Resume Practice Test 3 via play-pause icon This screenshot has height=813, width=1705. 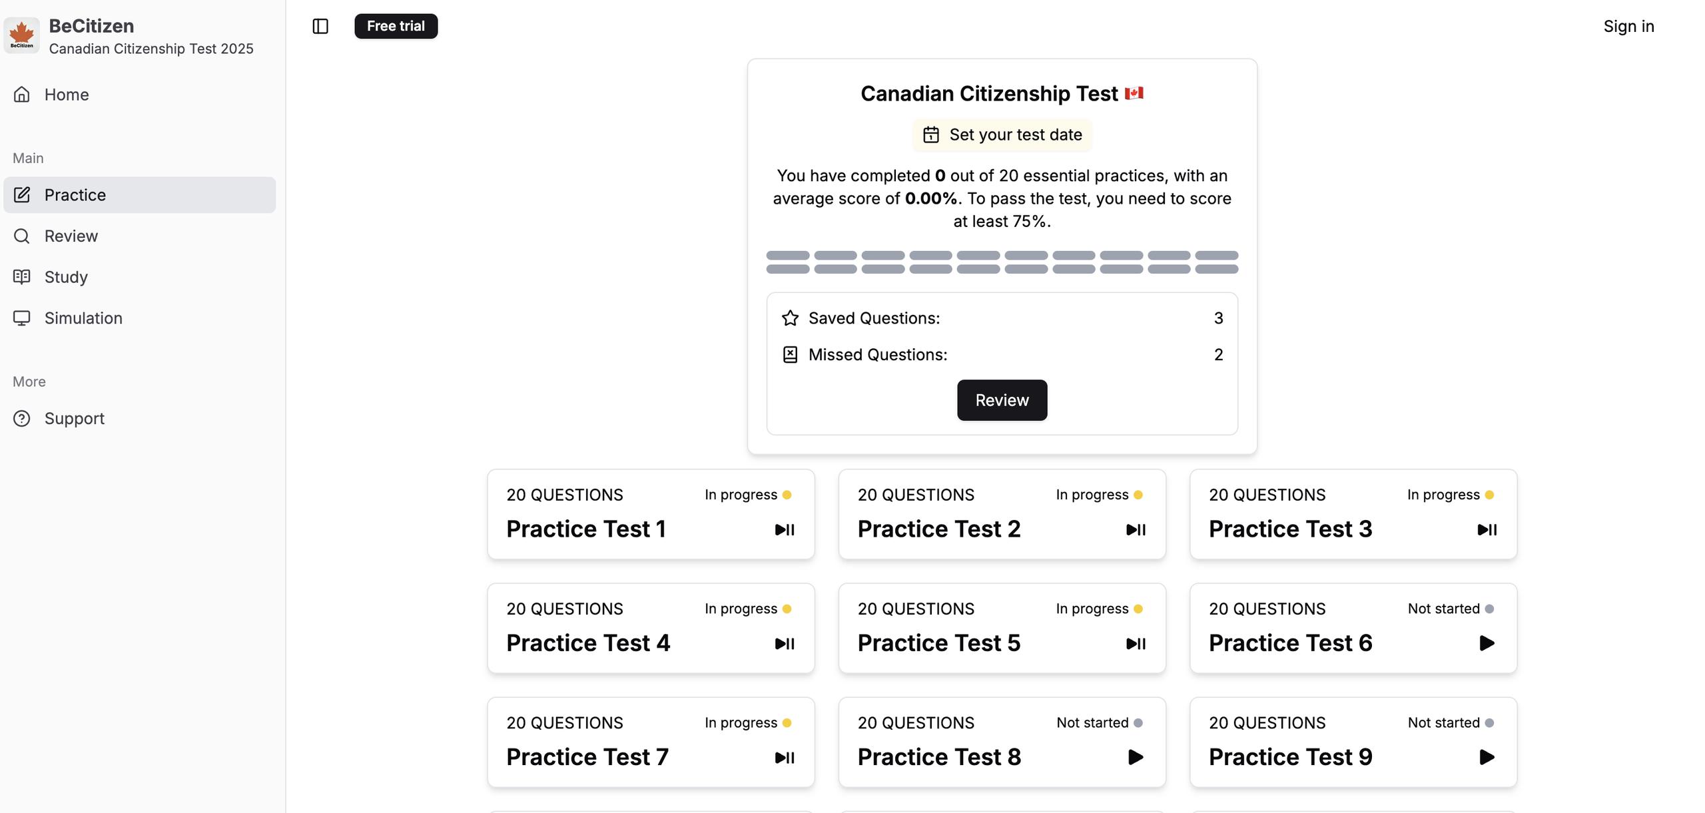coord(1487,530)
